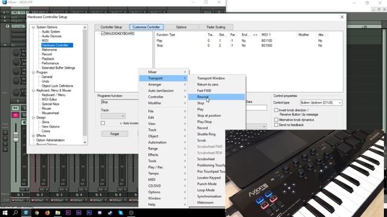Image resolution: width=387 pixels, height=217 pixels.
Task: Open the Auto JamSession submenu
Action: point(163,90)
